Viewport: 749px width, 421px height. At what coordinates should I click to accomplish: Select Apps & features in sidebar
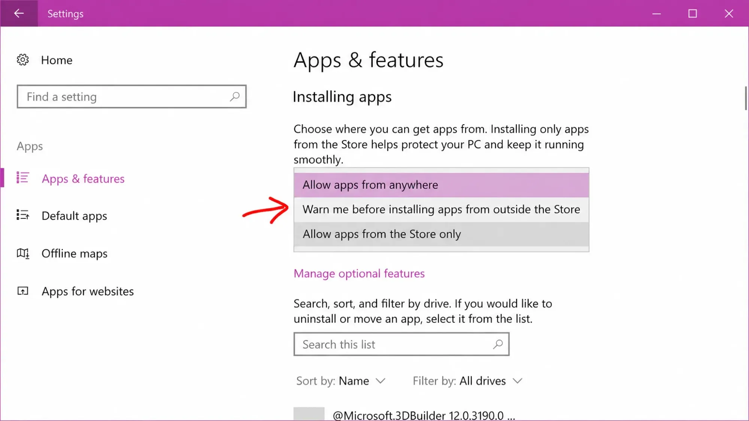(x=83, y=179)
